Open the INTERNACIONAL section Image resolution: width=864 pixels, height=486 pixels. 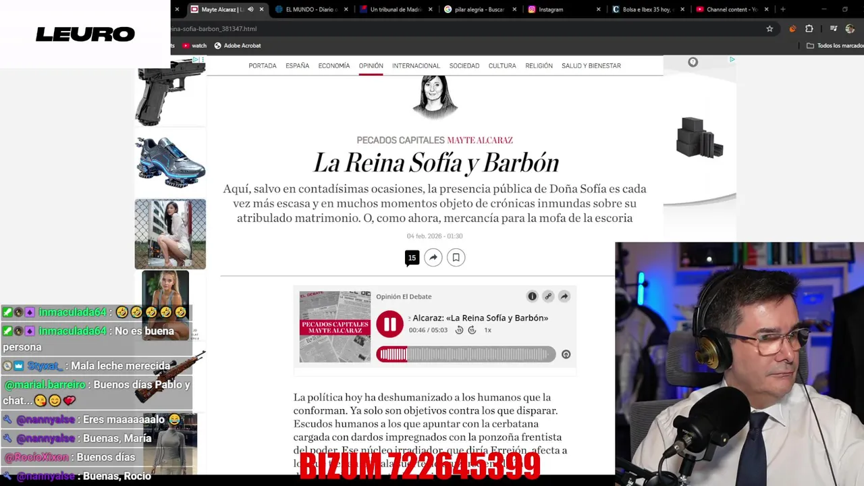(x=416, y=65)
